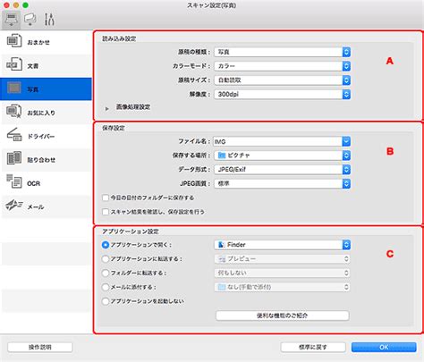Viewport: 424px width, 362px height.
Task: Click the ピクチャ folder icon in save location
Action: 222,156
